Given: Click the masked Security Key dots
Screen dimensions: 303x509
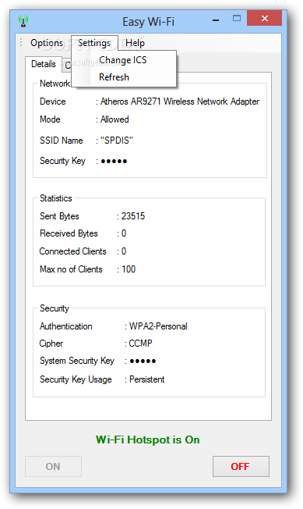Looking at the screenshot, I should (114, 161).
